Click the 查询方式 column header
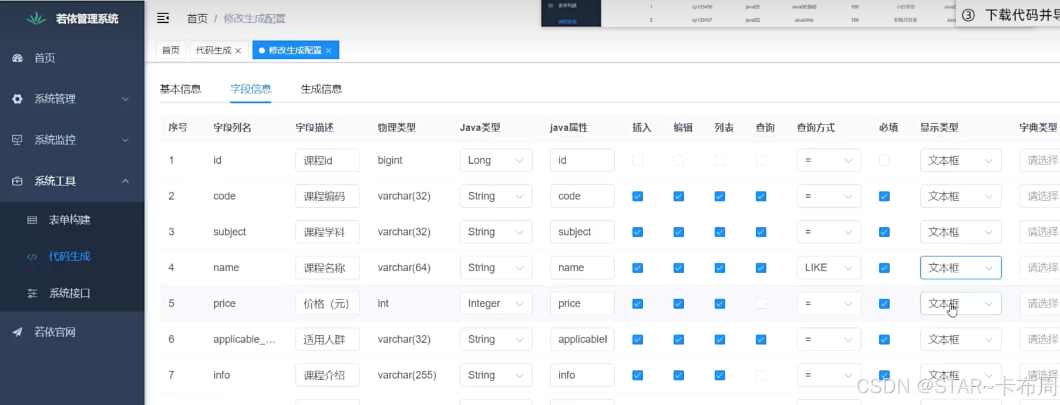The height and width of the screenshot is (405, 1060). tap(816, 128)
